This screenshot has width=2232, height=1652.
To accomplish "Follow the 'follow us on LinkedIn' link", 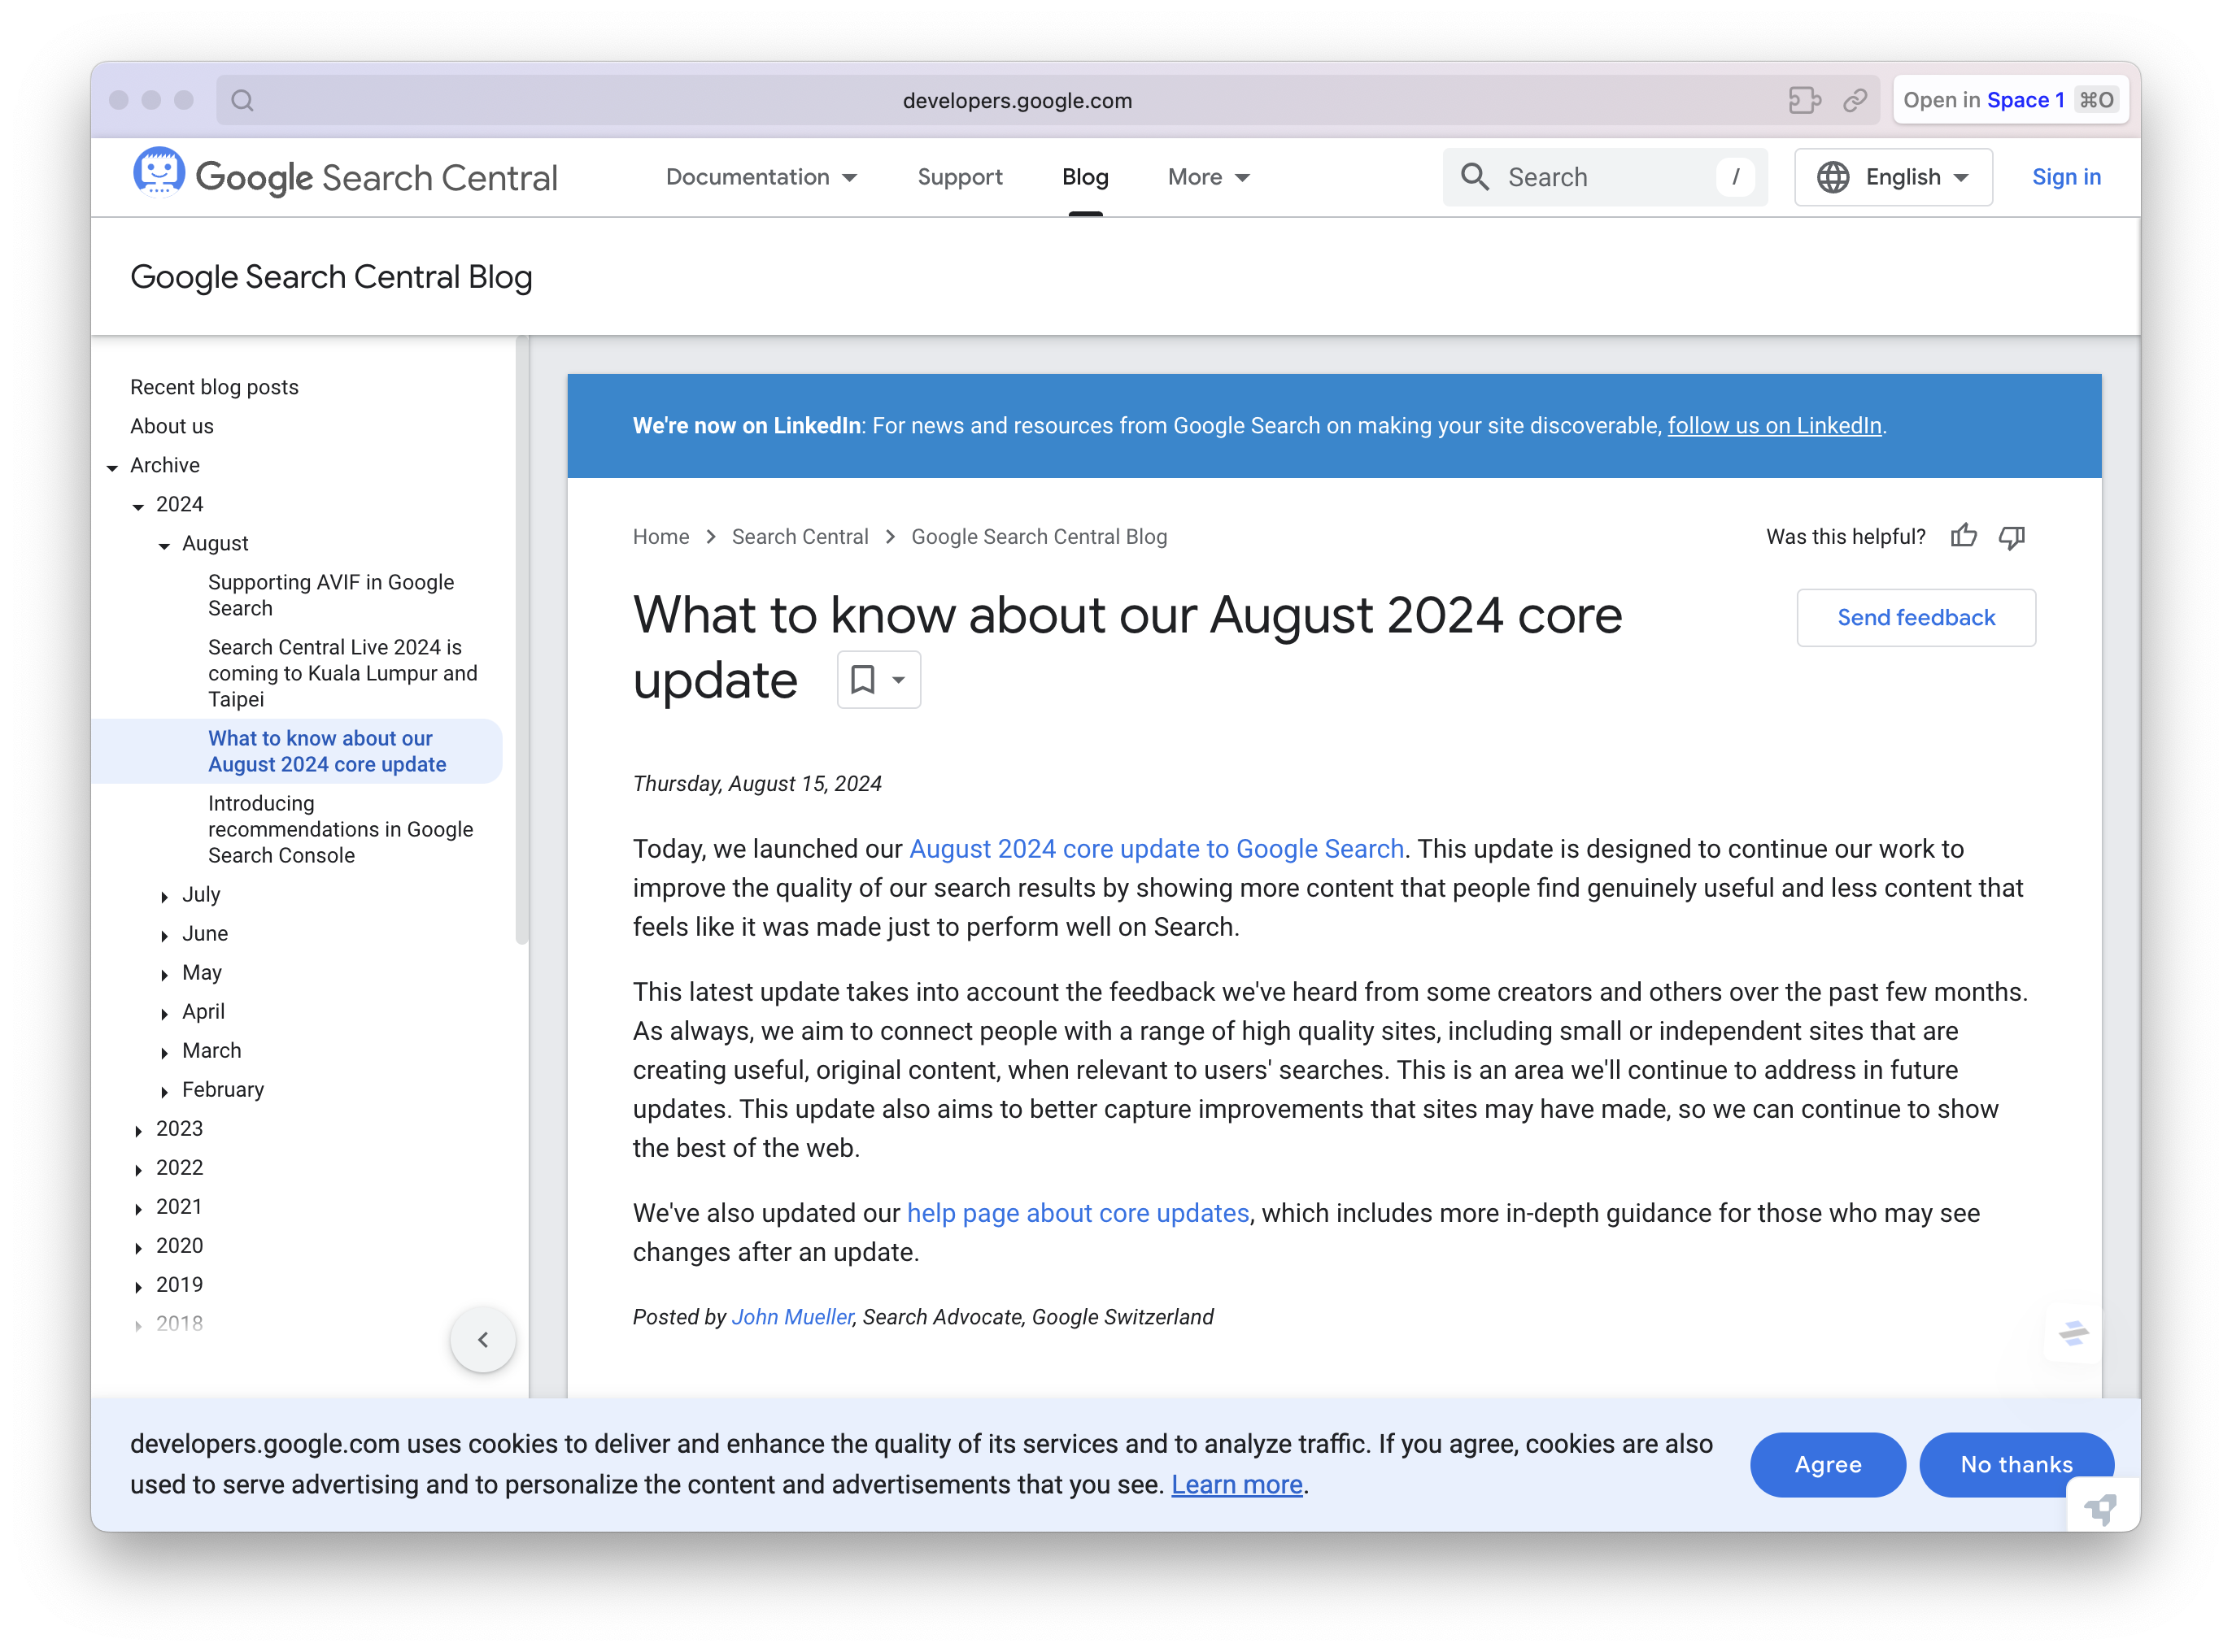I will (1774, 426).
